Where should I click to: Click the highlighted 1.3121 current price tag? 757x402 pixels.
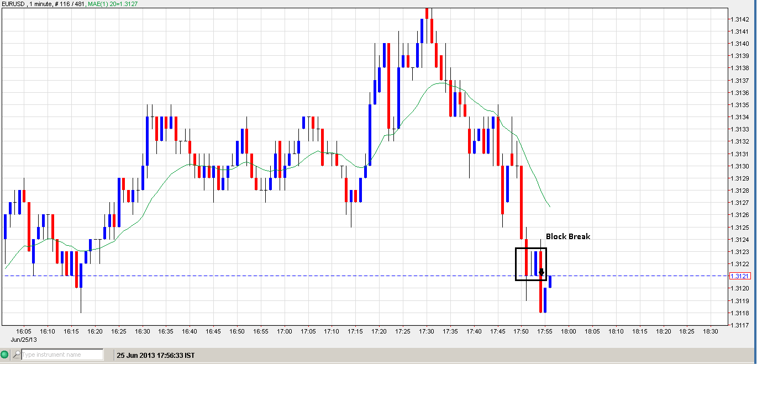pyautogui.click(x=739, y=276)
